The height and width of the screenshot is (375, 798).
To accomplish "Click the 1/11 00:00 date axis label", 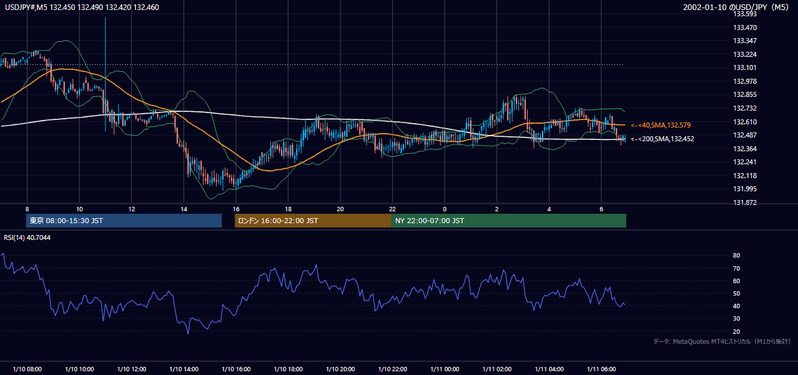I will [x=445, y=369].
